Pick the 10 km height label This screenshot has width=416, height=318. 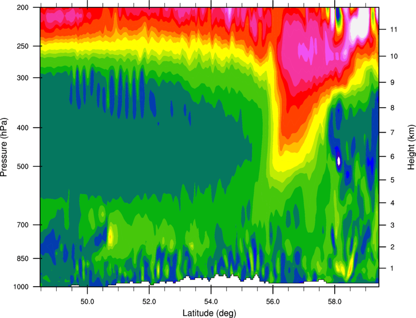point(393,56)
